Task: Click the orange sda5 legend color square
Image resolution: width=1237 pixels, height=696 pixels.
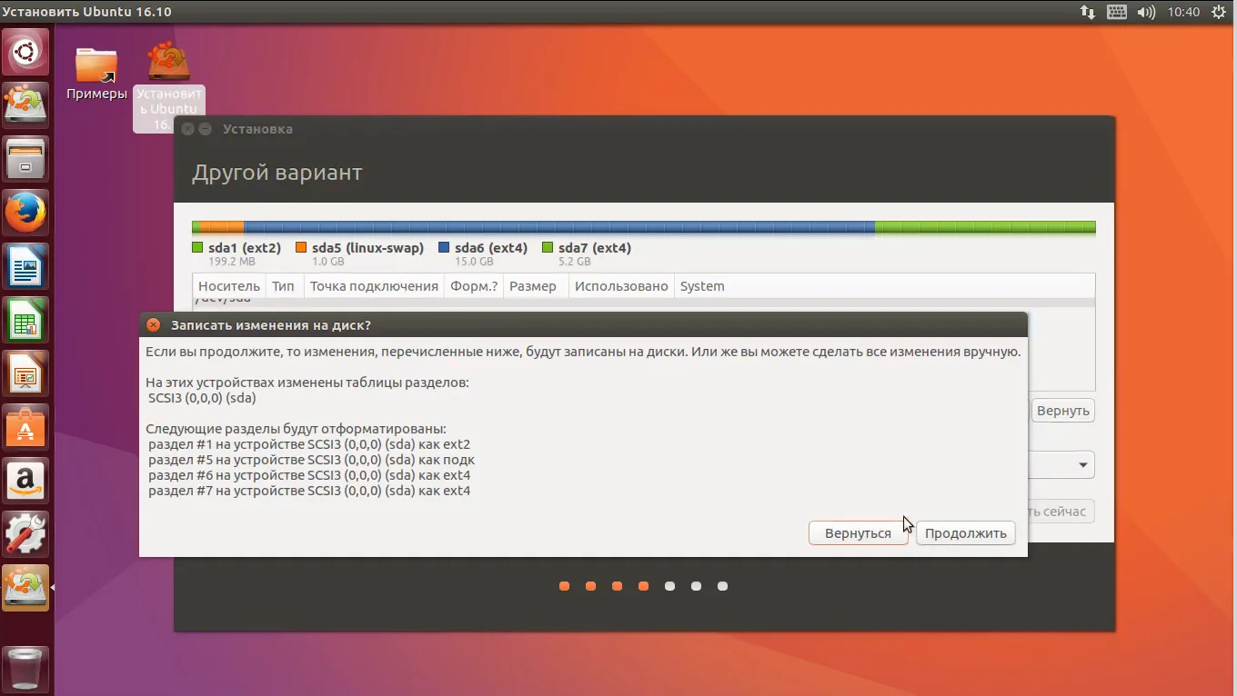Action: pyautogui.click(x=301, y=247)
